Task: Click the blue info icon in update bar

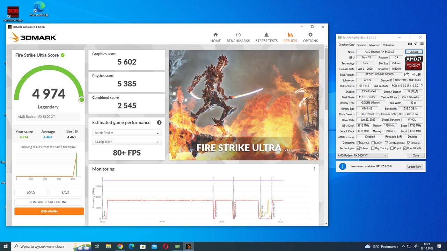Action: pyautogui.click(x=342, y=166)
